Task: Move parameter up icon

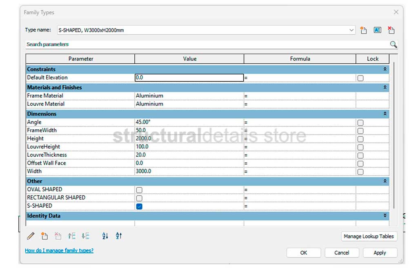Action: click(71, 236)
